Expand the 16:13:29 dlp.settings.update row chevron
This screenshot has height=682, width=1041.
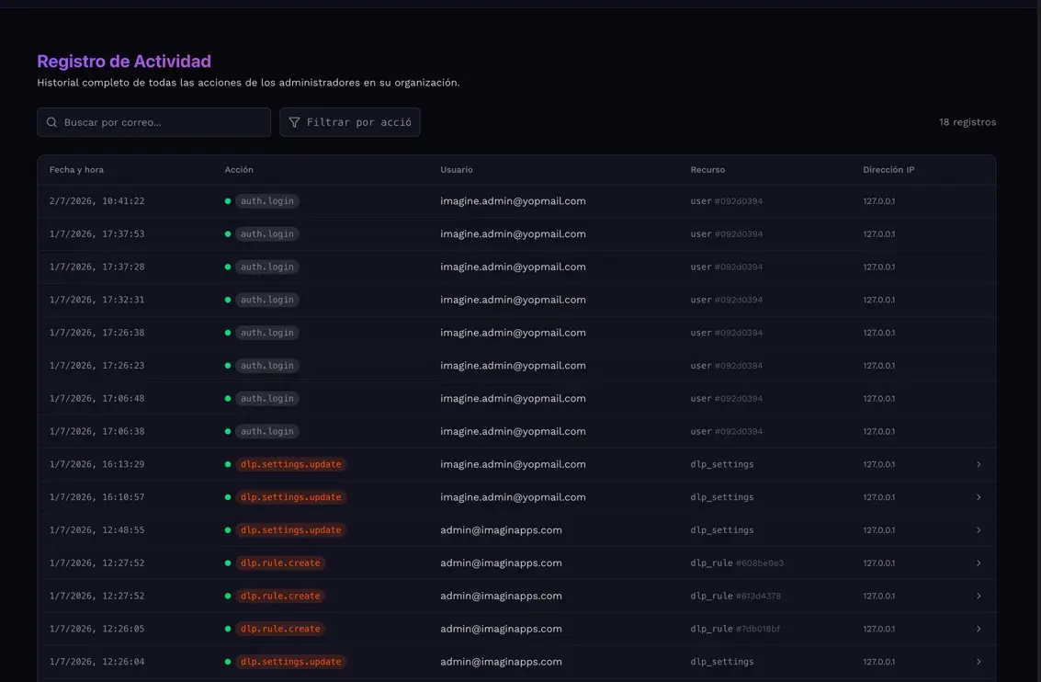(x=979, y=464)
